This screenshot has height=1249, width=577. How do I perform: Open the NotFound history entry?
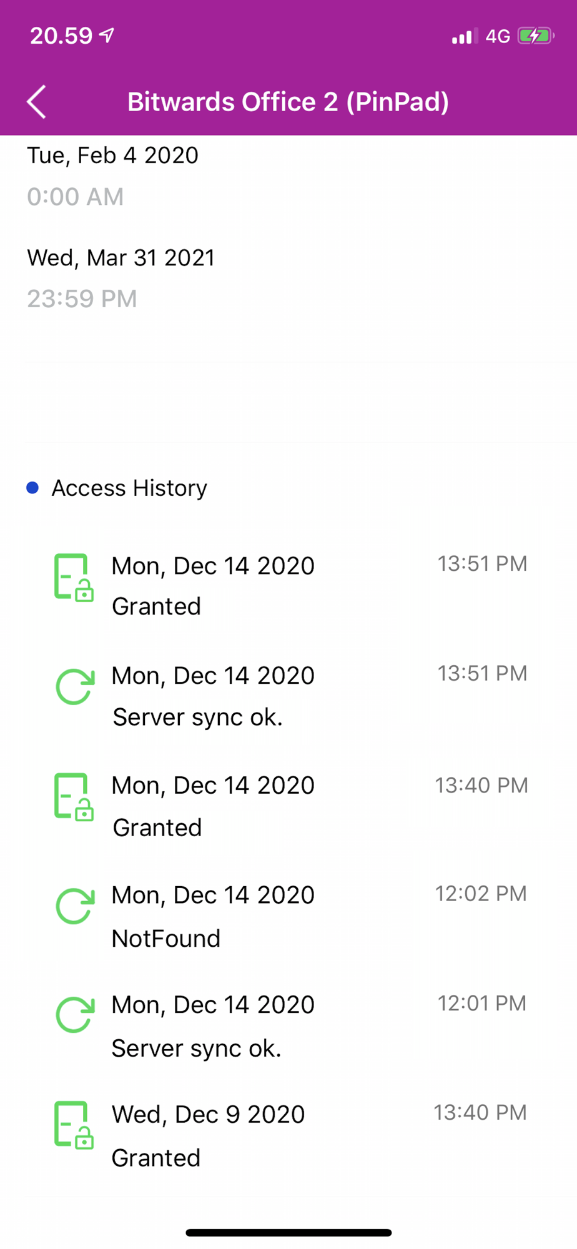[x=288, y=916]
